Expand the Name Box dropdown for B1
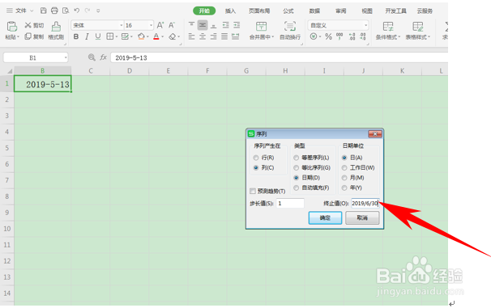This screenshot has width=491, height=308. click(66, 57)
